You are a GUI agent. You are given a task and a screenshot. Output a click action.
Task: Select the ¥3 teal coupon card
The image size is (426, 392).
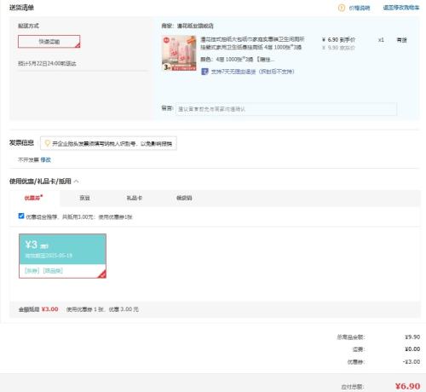click(62, 256)
